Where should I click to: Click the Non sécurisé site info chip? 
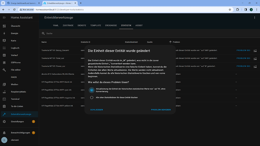tap(26, 10)
